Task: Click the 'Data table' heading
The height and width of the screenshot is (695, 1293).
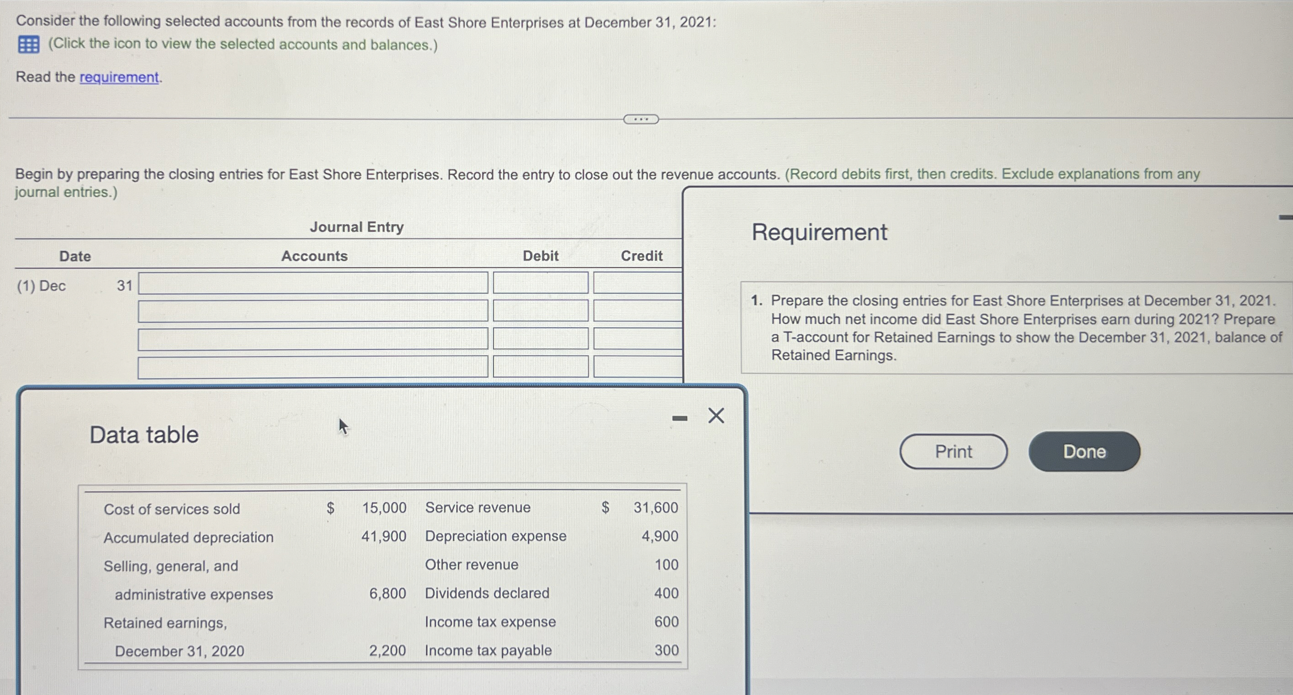Action: (144, 435)
